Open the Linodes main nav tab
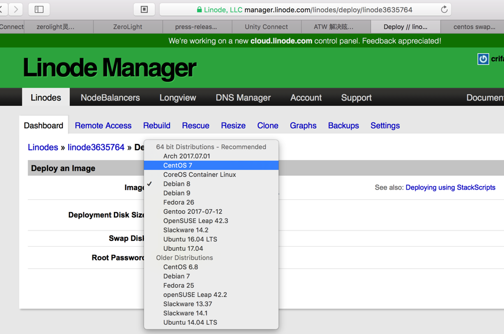 [x=46, y=98]
